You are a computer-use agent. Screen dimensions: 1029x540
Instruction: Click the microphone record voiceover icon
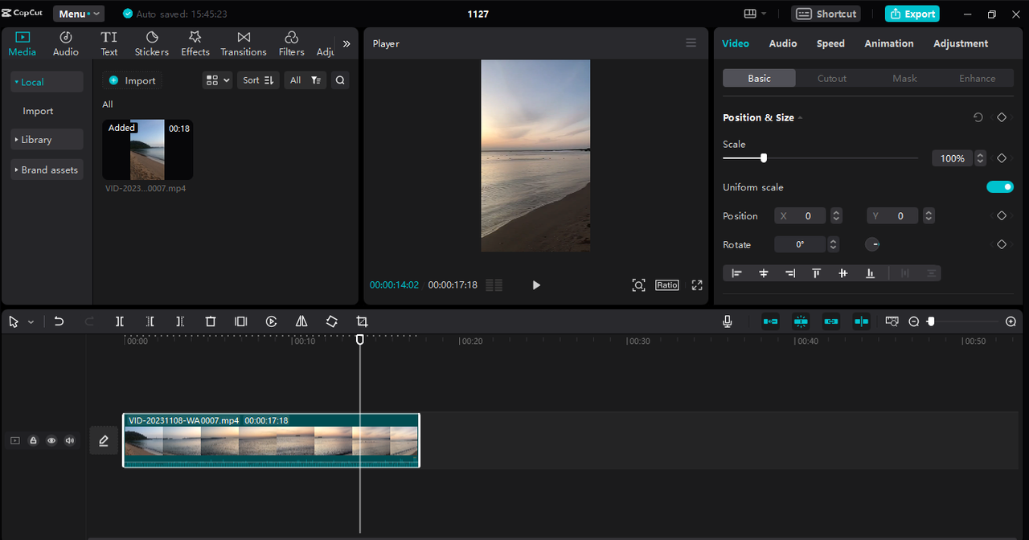click(x=728, y=321)
